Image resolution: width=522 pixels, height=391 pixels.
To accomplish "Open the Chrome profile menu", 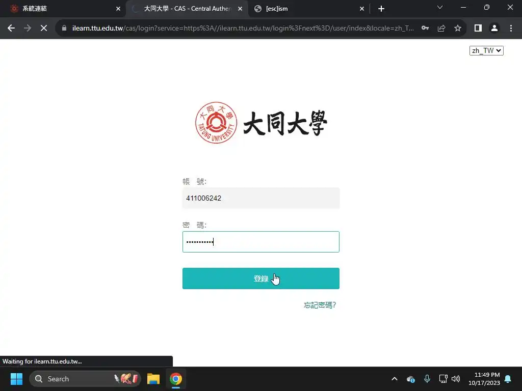I will pyautogui.click(x=494, y=29).
